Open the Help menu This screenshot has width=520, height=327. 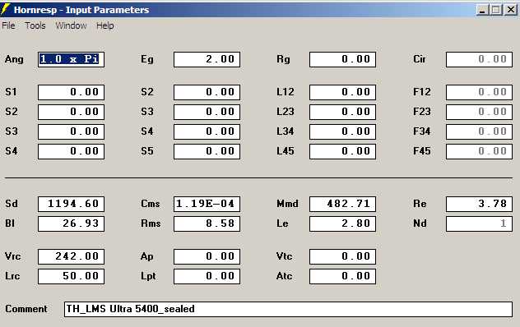[104, 25]
